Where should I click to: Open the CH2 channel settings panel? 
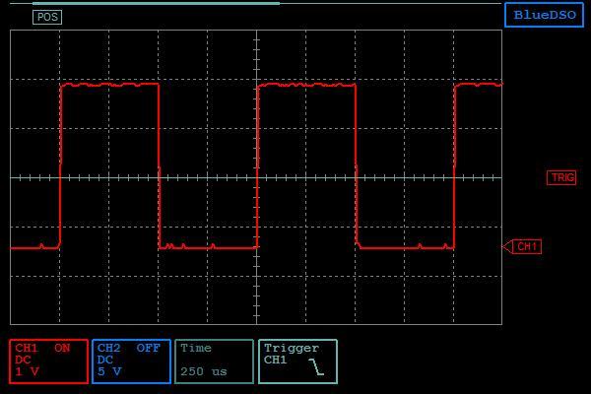point(131,361)
